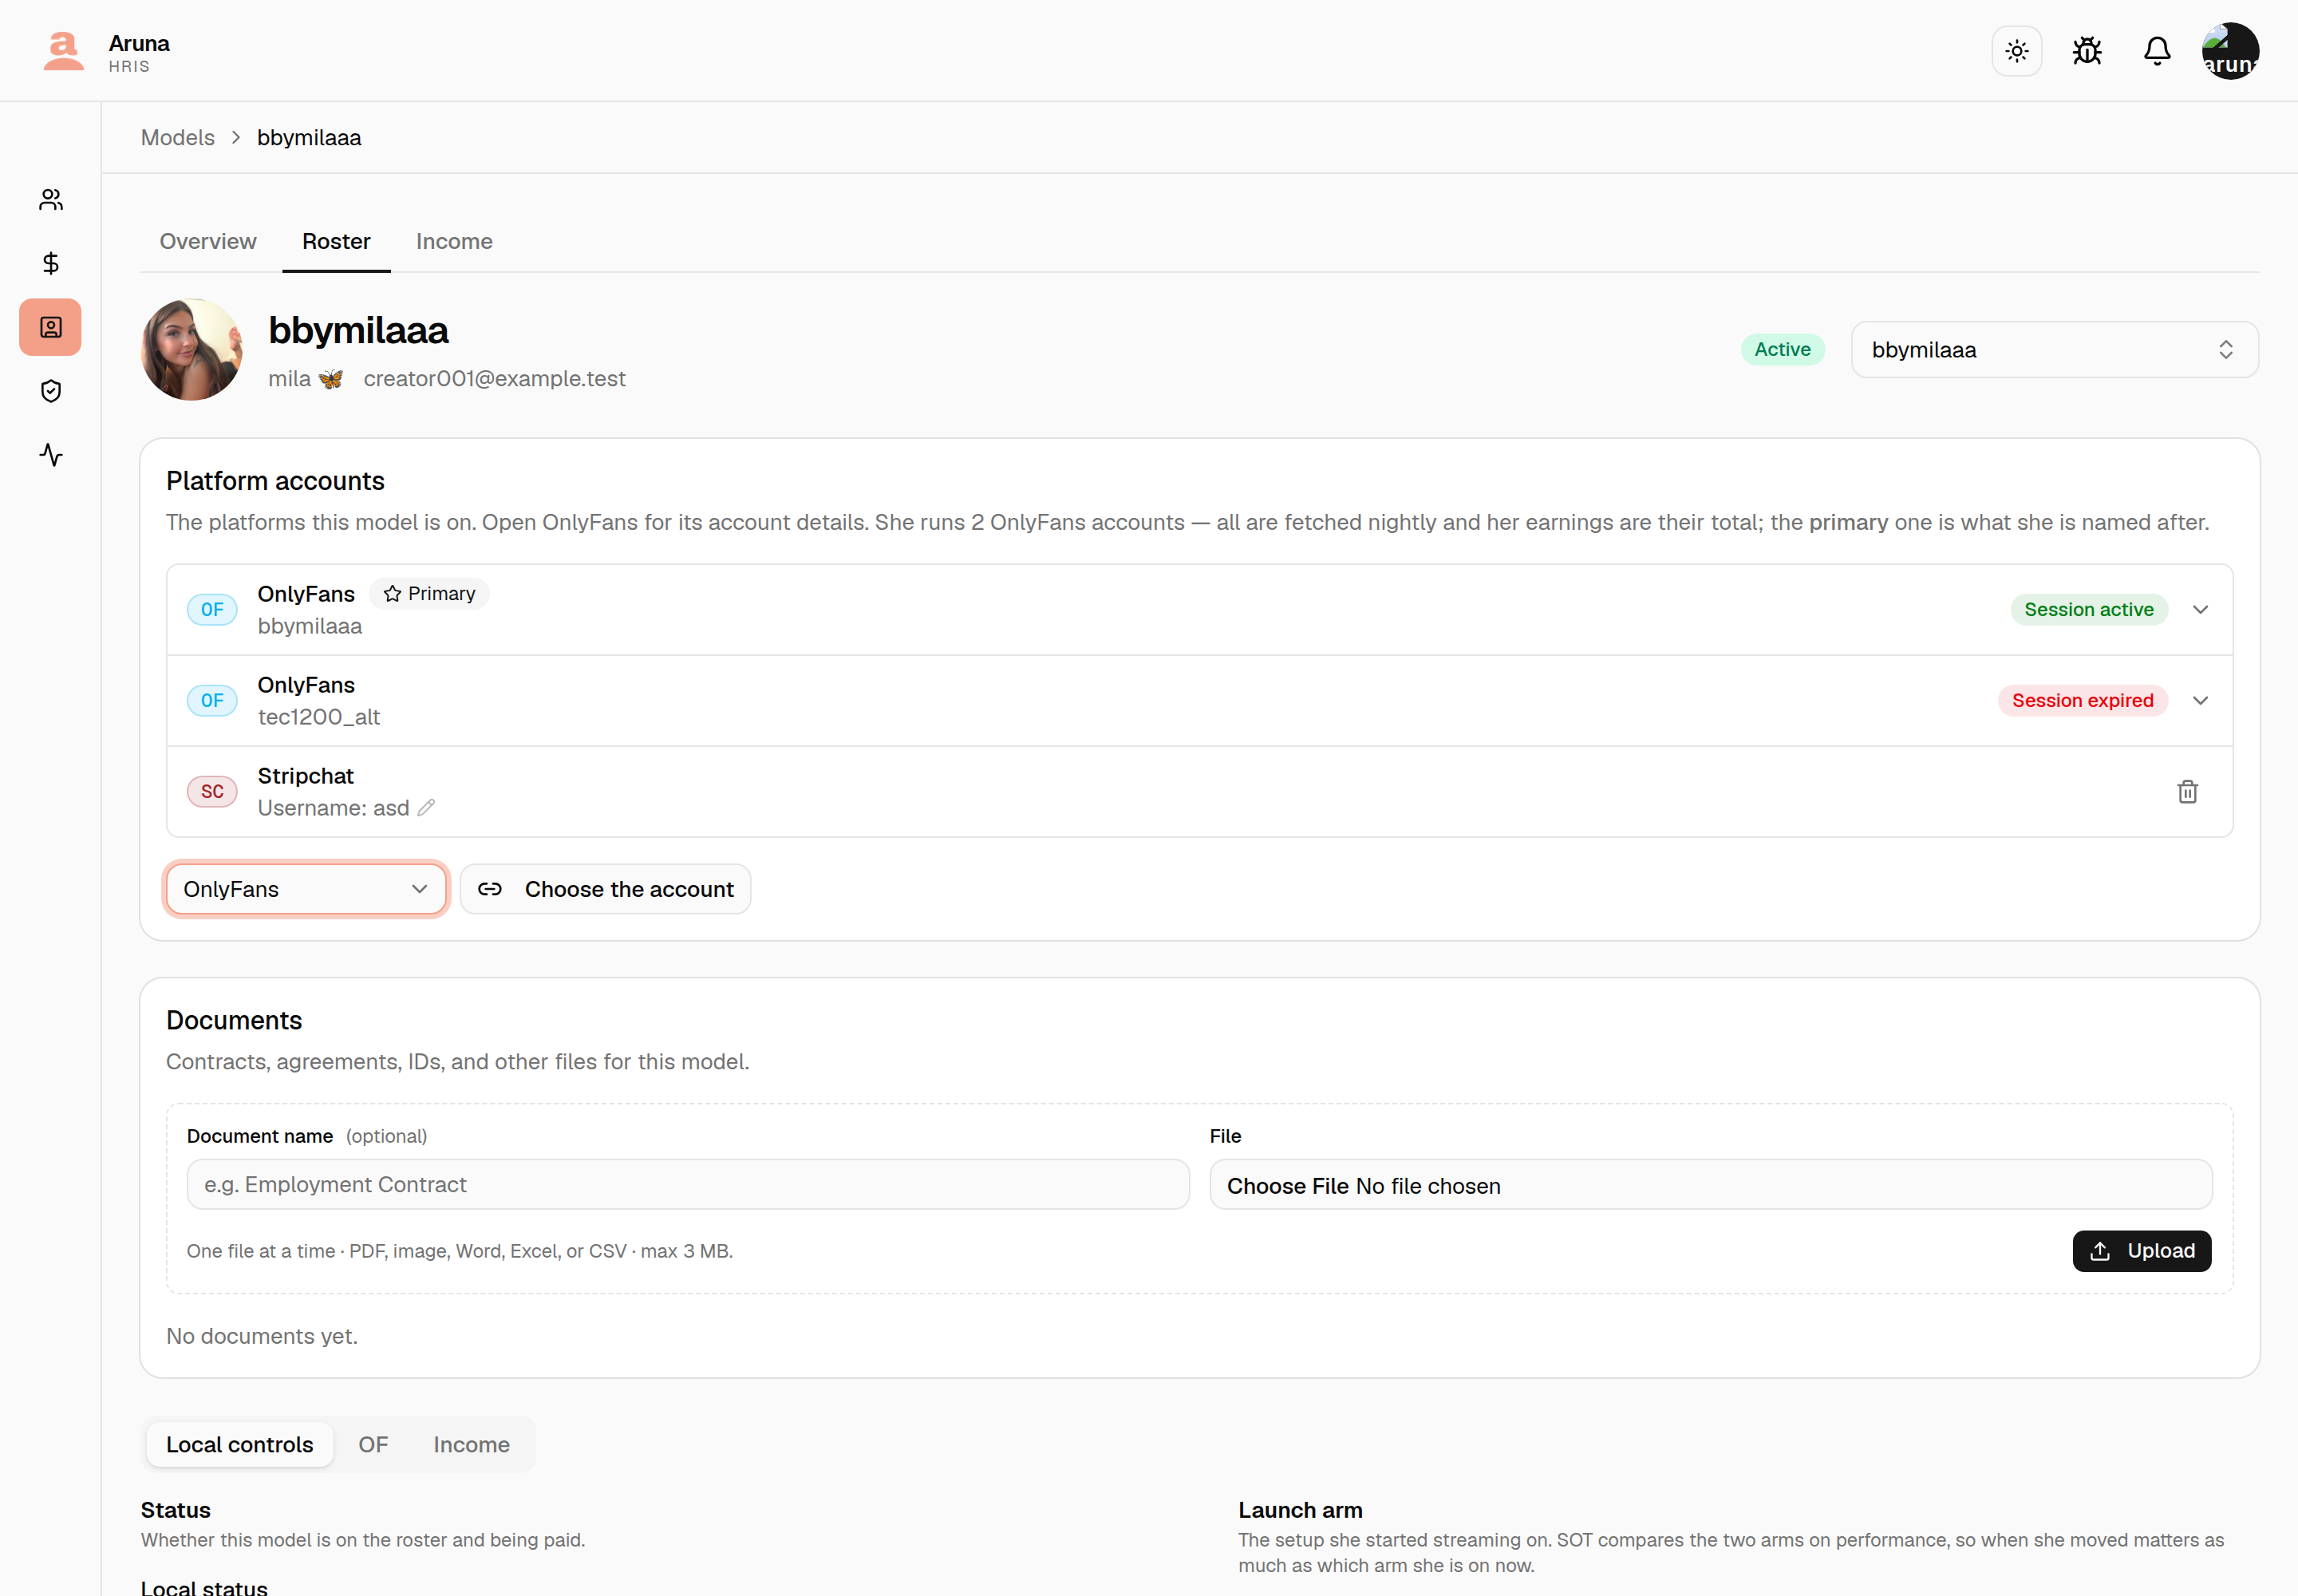Click the Session active status badge
The height and width of the screenshot is (1596, 2298).
(x=2088, y=610)
